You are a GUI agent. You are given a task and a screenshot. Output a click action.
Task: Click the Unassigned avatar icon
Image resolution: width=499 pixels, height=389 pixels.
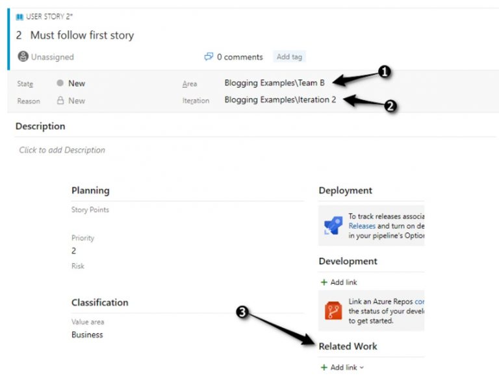(23, 56)
